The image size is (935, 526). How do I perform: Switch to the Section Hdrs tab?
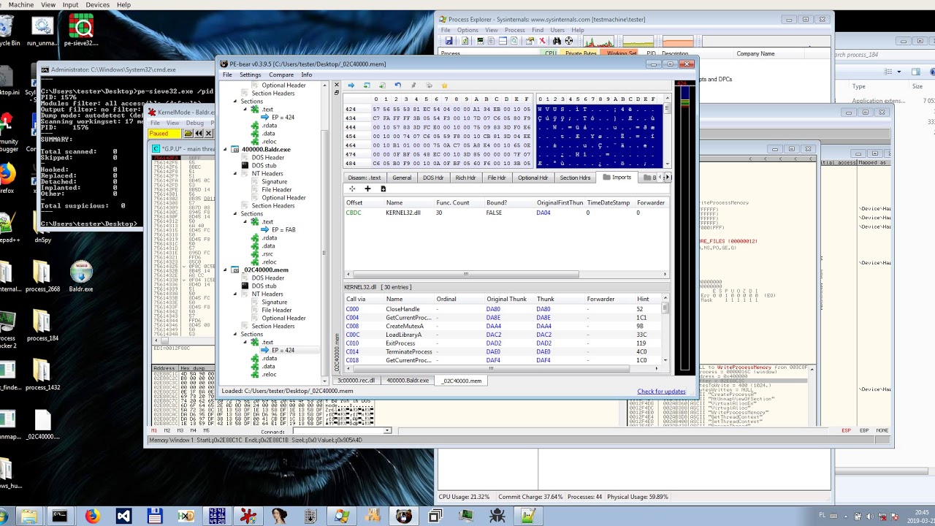pyautogui.click(x=575, y=178)
